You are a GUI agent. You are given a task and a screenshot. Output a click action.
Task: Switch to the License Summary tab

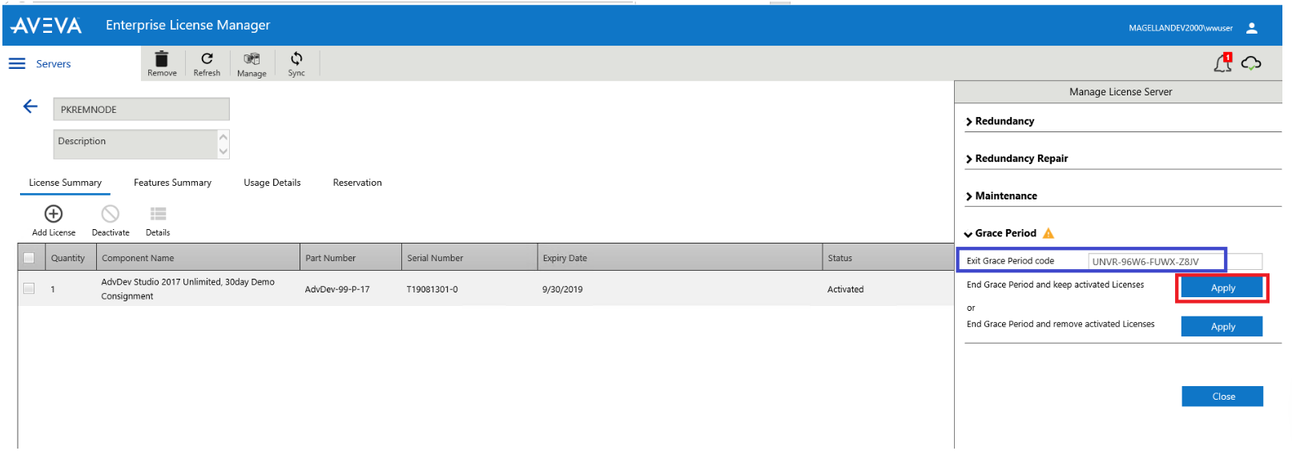[66, 183]
